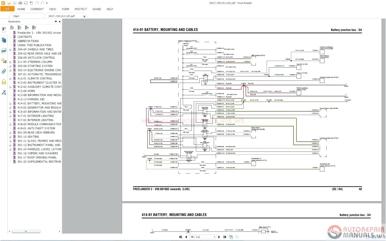Image resolution: width=386 pixels, height=241 pixels.
Task: Open the Security panel via the padlock icon
Action: [4, 82]
